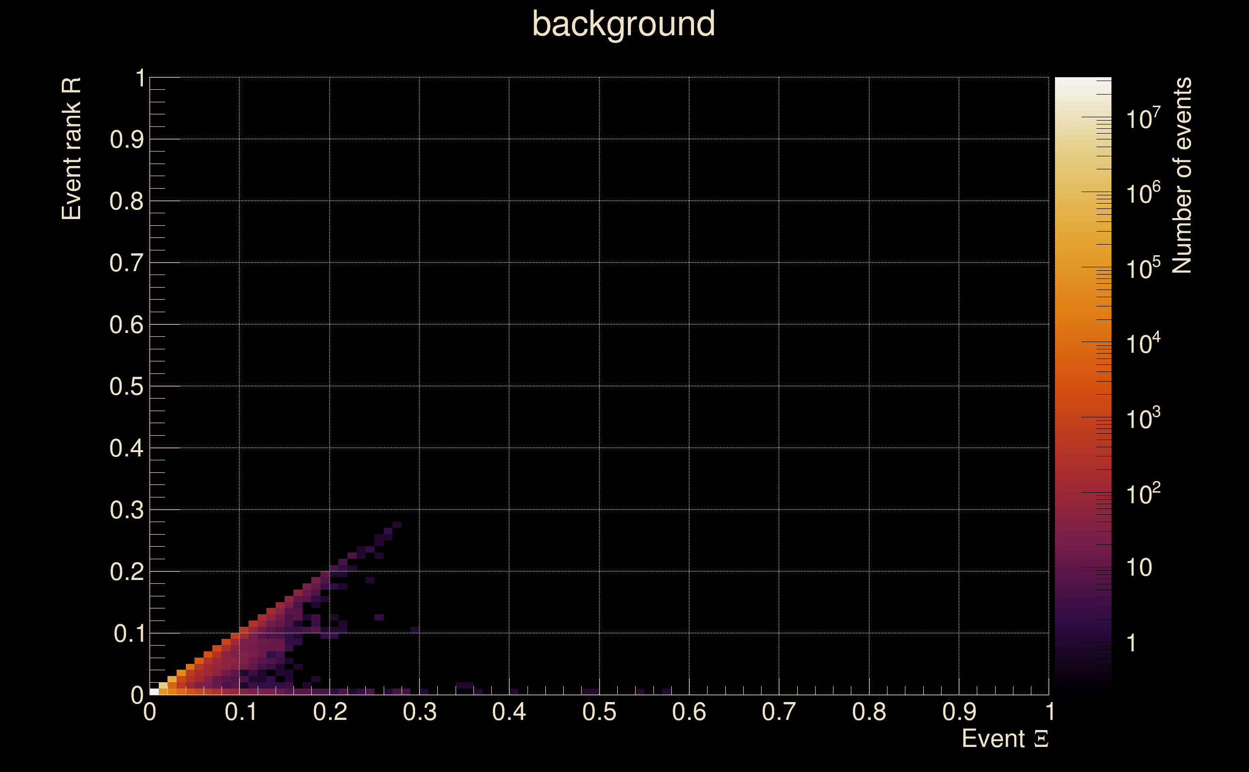Click the 'Event rank R' y-axis label
This screenshot has width=1249, height=772.
coord(71,149)
